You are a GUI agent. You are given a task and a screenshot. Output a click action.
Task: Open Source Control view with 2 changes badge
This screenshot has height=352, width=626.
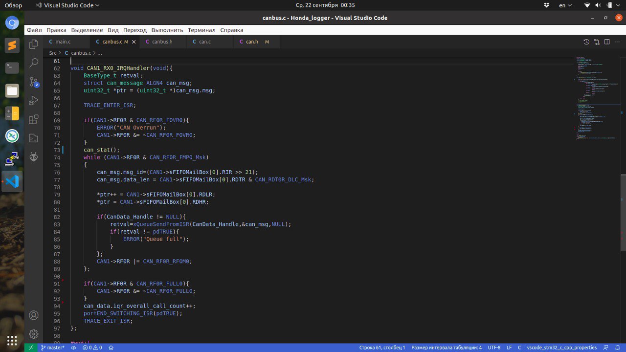pyautogui.click(x=34, y=82)
